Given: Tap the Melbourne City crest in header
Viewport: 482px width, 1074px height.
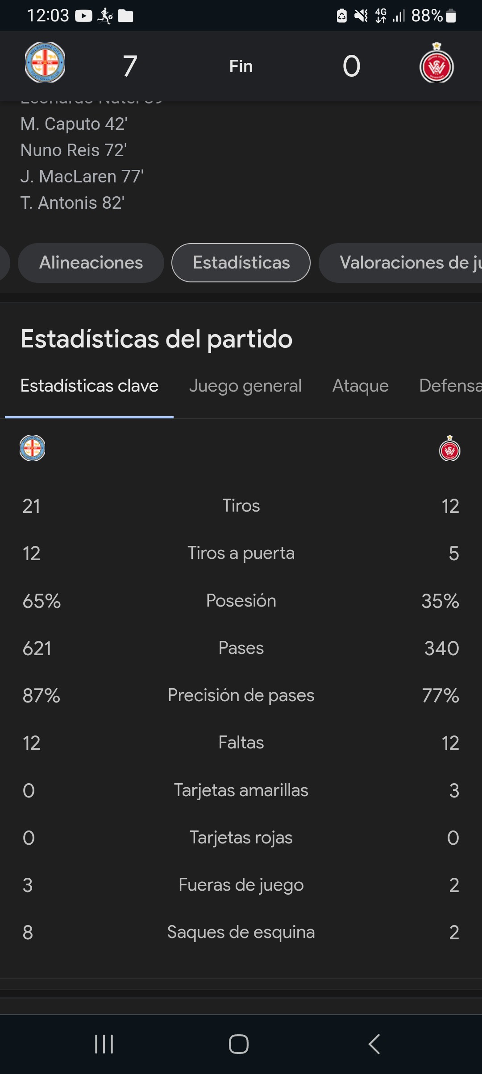Looking at the screenshot, I should (x=45, y=63).
